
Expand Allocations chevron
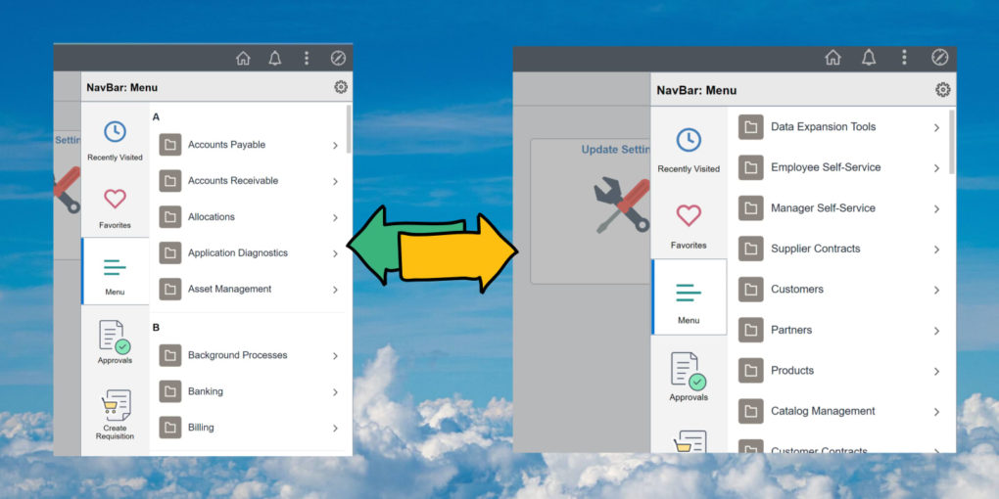click(335, 217)
